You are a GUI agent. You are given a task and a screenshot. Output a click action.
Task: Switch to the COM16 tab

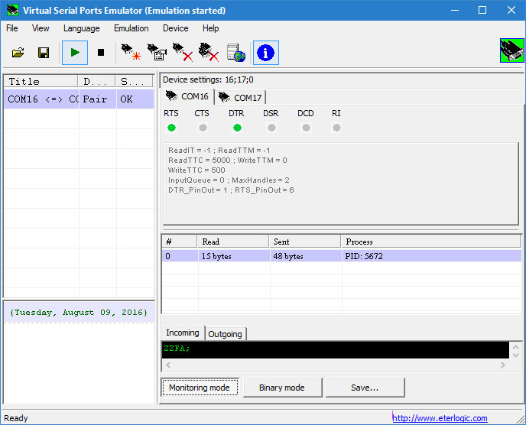tap(187, 96)
